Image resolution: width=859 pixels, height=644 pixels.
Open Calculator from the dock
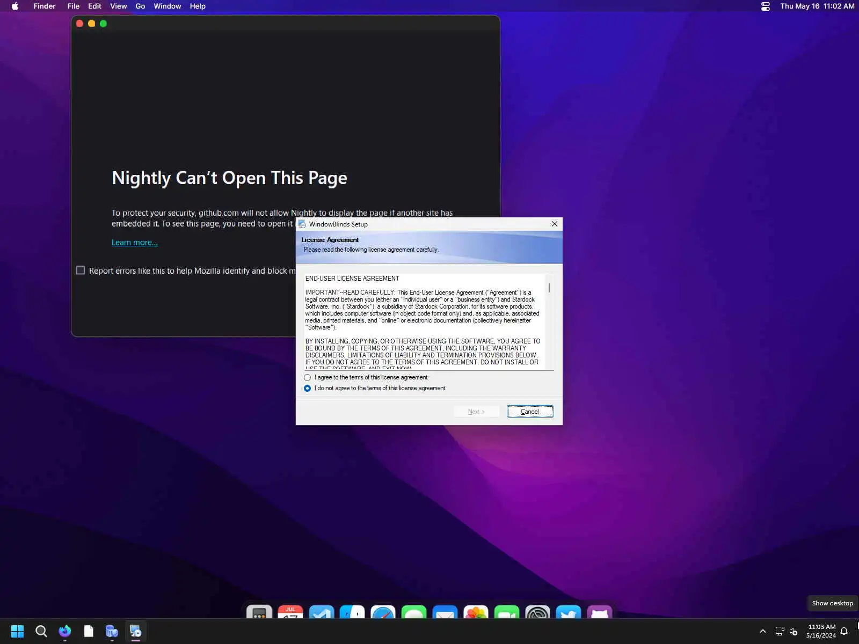pos(259,612)
